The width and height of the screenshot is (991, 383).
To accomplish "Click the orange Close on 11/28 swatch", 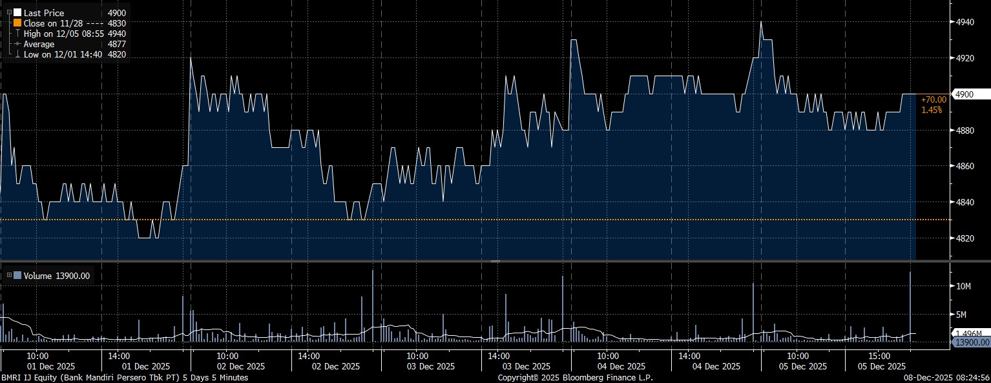I will (17, 23).
